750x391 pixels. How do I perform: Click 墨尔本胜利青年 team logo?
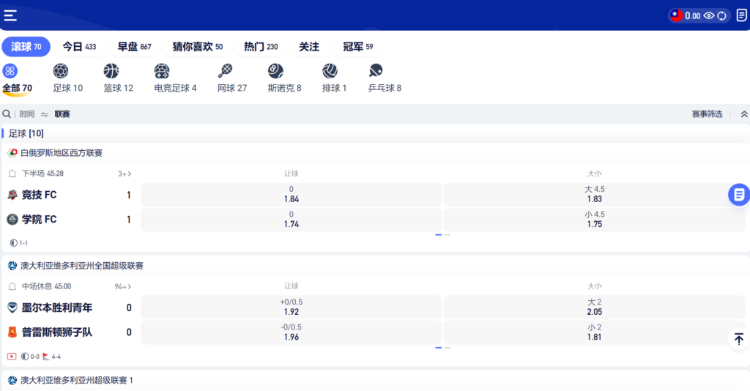[12, 308]
